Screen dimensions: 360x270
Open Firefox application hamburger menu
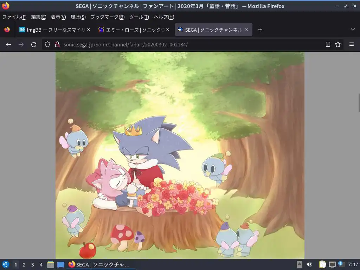coord(352,44)
